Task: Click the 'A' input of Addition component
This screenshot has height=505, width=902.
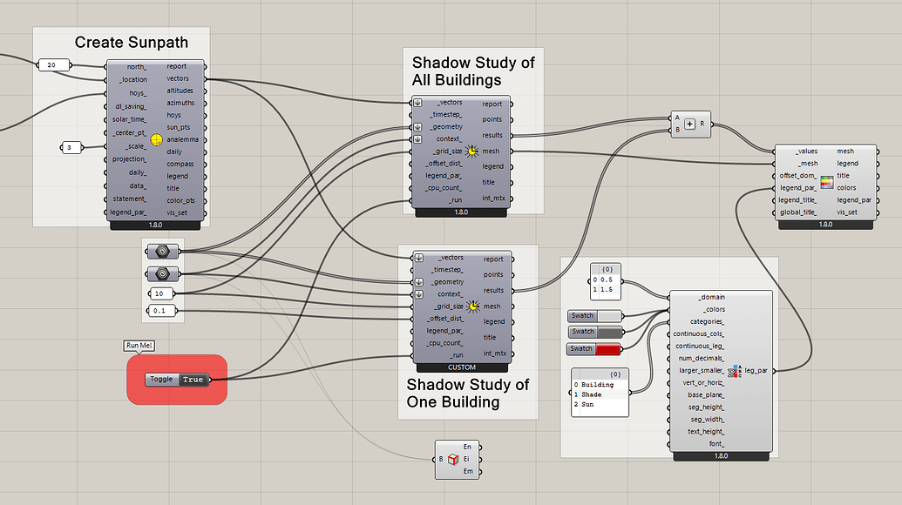Action: 677,118
